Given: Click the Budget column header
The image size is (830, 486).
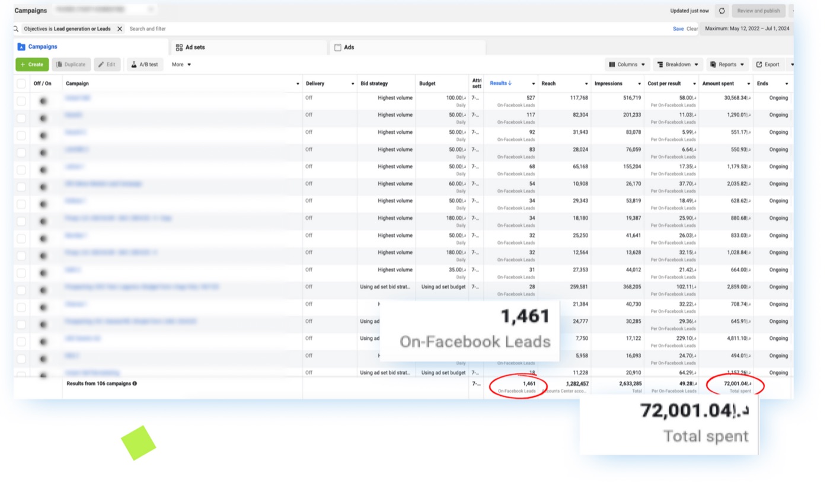Looking at the screenshot, I should click(x=442, y=84).
